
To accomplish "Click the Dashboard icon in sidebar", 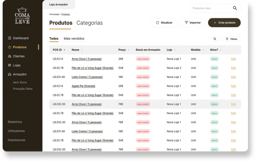I will coord(10,38).
